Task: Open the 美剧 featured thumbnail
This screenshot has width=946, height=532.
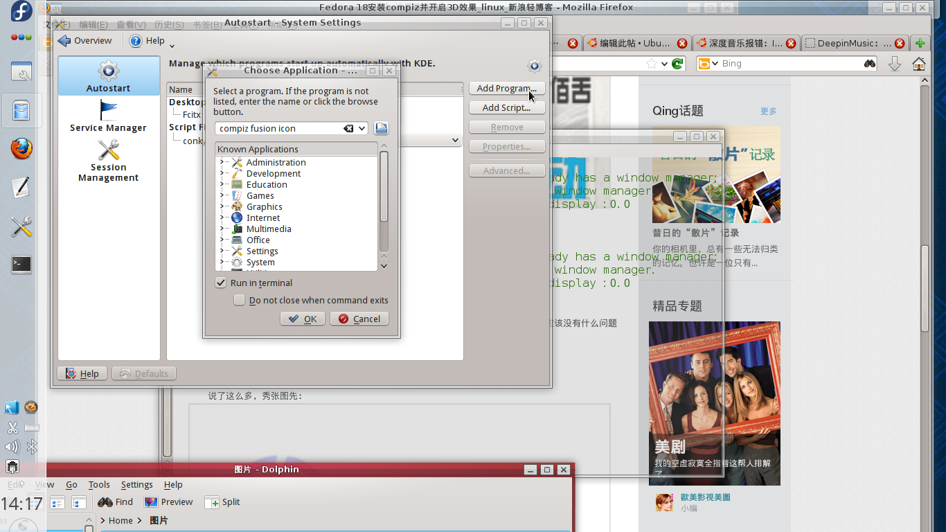Action: tap(715, 403)
